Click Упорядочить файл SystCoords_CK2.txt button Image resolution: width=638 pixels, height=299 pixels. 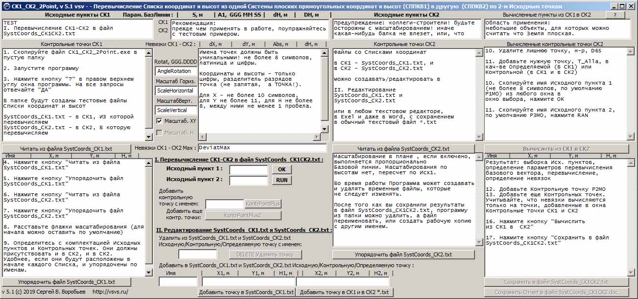[403, 254]
